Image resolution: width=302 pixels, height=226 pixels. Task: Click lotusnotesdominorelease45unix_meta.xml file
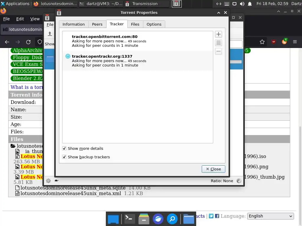[71, 193]
